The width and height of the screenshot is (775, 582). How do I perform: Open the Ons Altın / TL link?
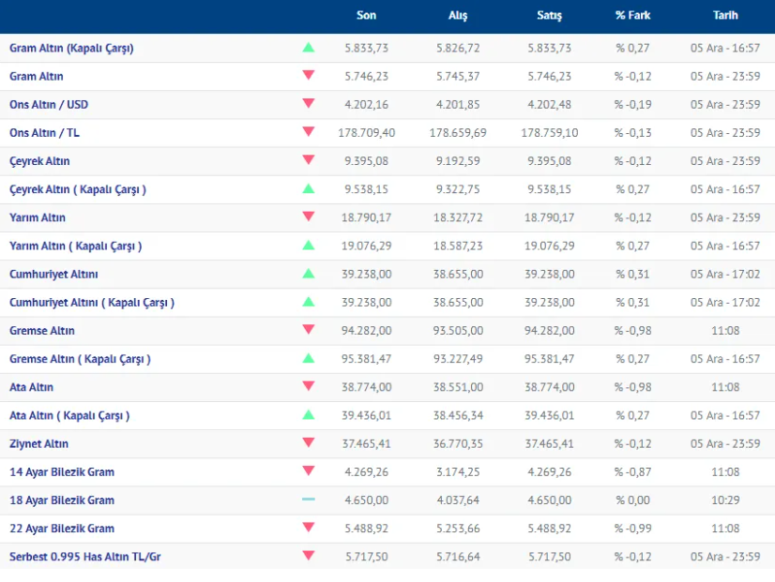pos(44,133)
